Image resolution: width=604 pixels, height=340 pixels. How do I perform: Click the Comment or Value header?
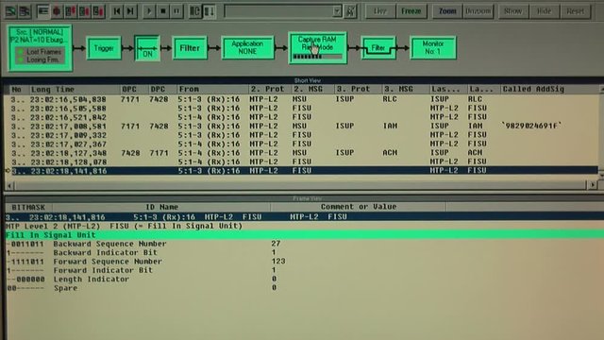pos(359,207)
